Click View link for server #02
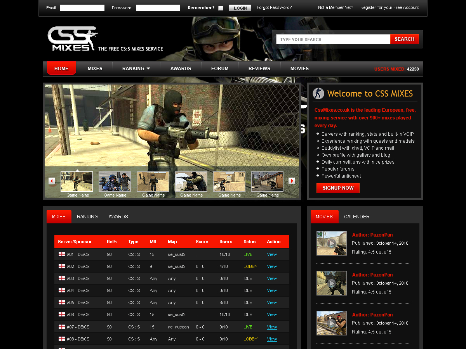This screenshot has width=466, height=349. pos(272,266)
